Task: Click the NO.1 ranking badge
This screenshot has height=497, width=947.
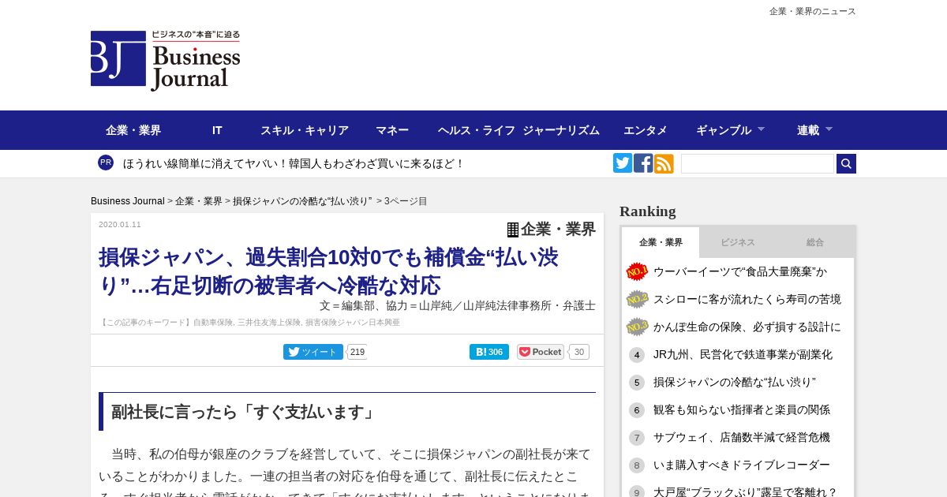Action: tap(637, 271)
